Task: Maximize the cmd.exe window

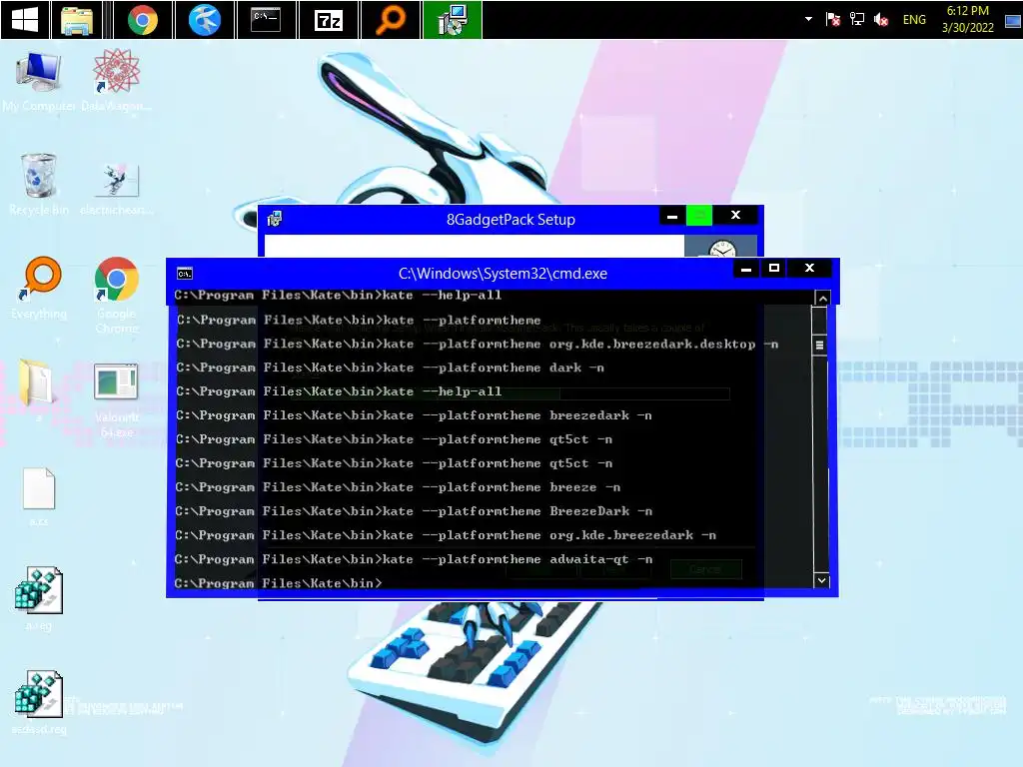Action: coord(774,268)
